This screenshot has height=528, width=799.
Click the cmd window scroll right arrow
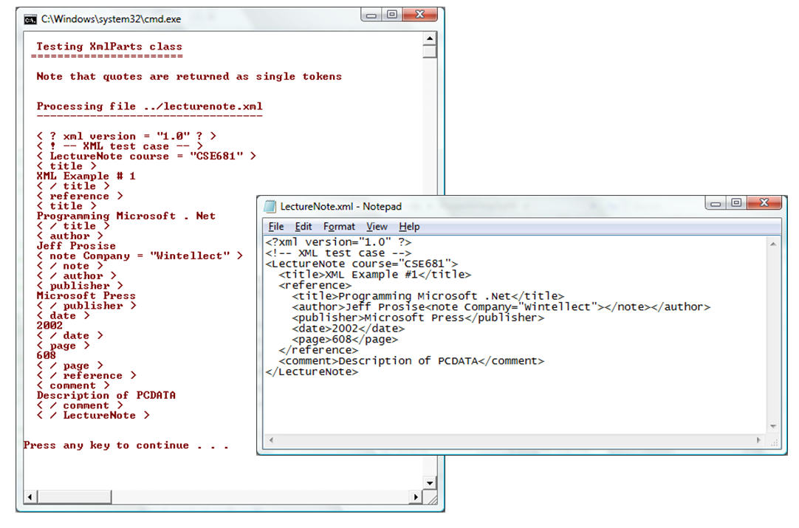click(416, 496)
